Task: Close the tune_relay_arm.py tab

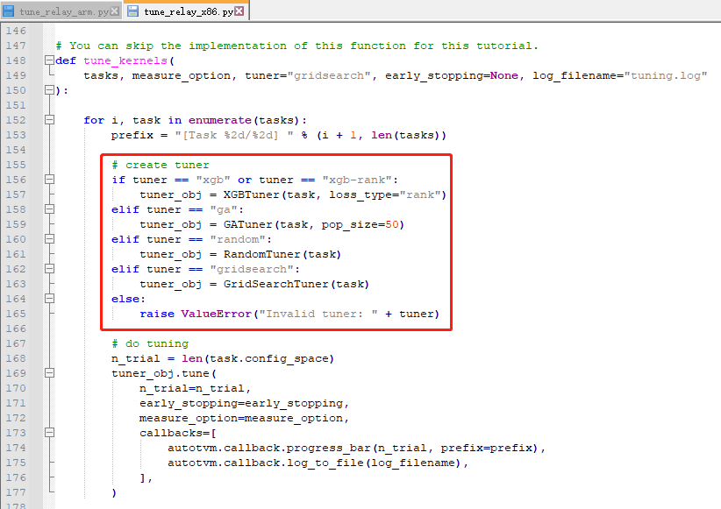Action: click(x=115, y=11)
